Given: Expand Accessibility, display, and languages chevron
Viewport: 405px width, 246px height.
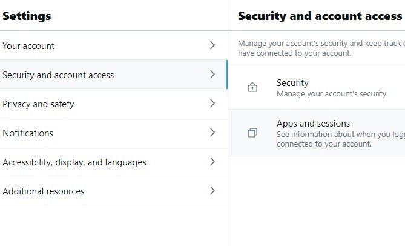Looking at the screenshot, I should point(212,162).
